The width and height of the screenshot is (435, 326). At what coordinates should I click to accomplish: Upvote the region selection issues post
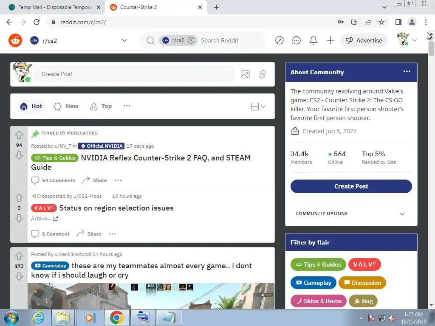(19, 198)
